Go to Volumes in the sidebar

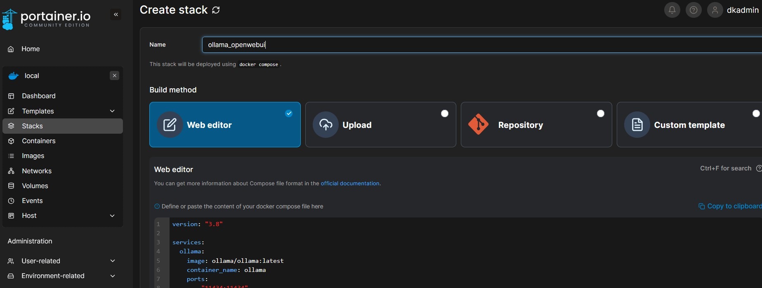(35, 186)
